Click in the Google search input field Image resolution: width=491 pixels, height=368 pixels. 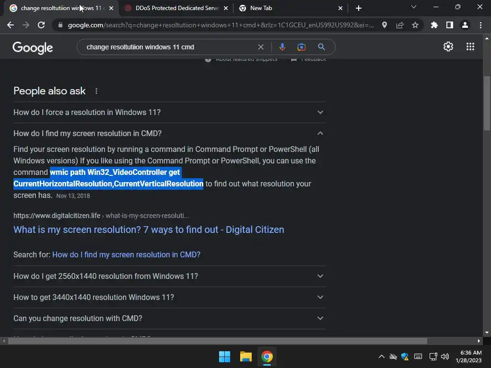[169, 47]
